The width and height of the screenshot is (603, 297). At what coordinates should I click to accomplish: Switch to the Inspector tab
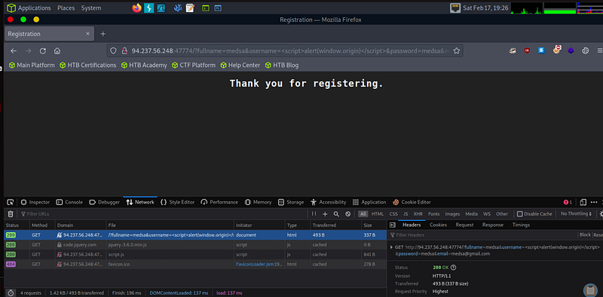click(x=35, y=202)
